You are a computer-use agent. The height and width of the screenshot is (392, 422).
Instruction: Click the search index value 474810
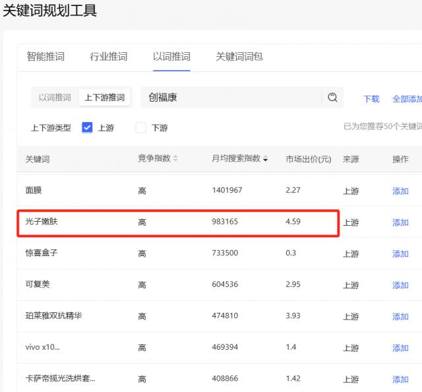pos(225,315)
